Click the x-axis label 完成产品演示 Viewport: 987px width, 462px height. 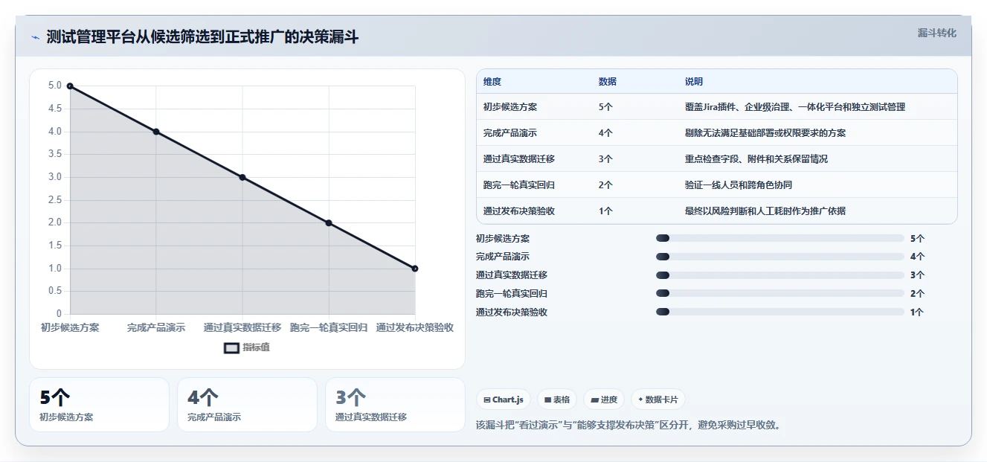[x=156, y=327]
